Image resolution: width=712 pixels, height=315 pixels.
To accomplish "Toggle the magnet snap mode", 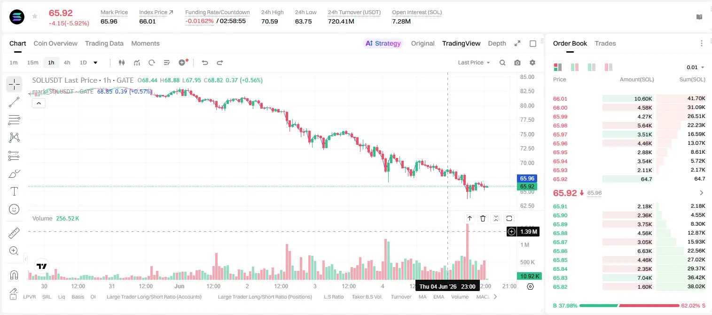I will click(x=14, y=275).
